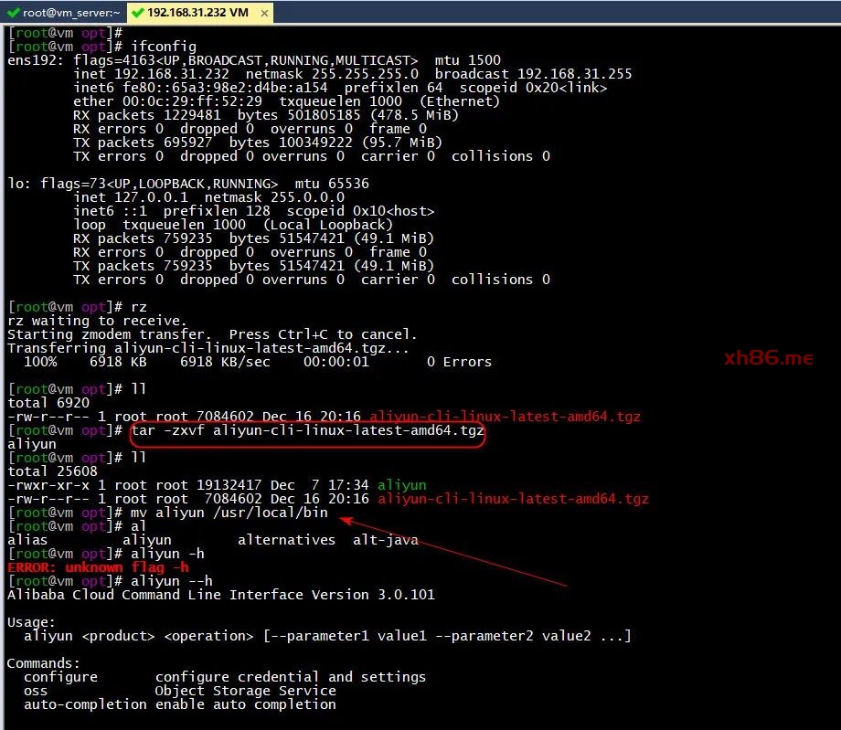Click green checkmark icon on root@vm_server tab
This screenshot has height=730, width=841.
click(x=14, y=13)
